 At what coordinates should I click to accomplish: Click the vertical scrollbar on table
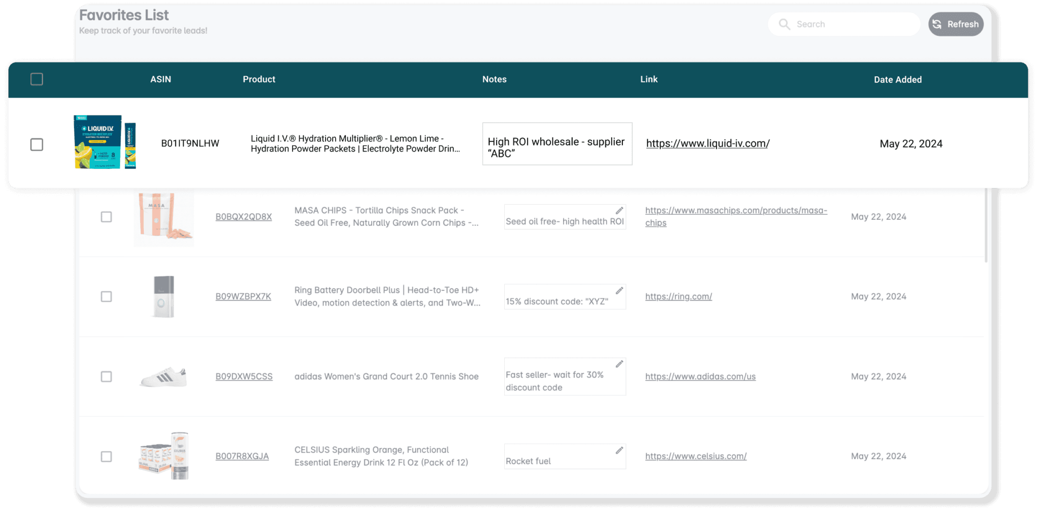click(x=985, y=225)
